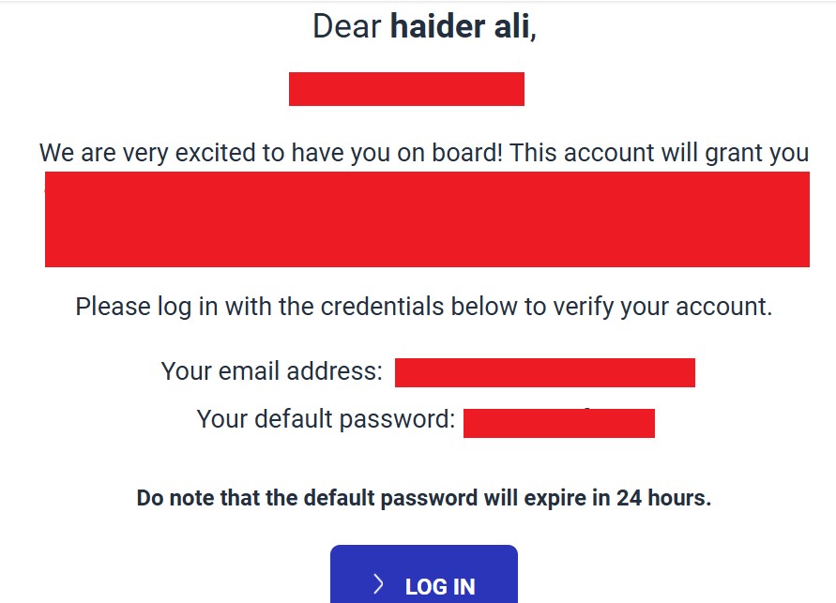Click the white "LOG IN" text label
The height and width of the screenshot is (603, 836).
click(x=440, y=587)
